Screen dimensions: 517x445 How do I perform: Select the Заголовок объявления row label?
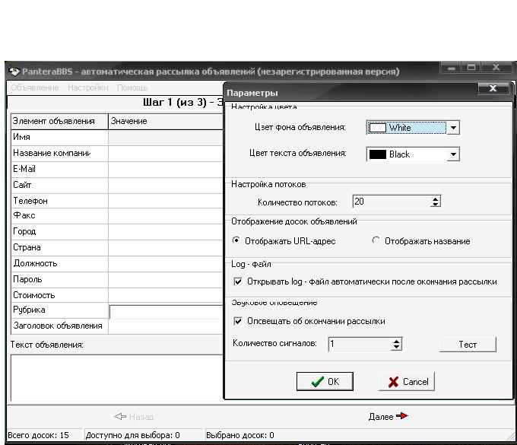tap(58, 326)
